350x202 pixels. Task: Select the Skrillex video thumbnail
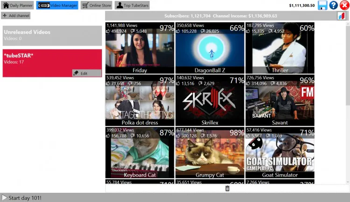click(210, 100)
